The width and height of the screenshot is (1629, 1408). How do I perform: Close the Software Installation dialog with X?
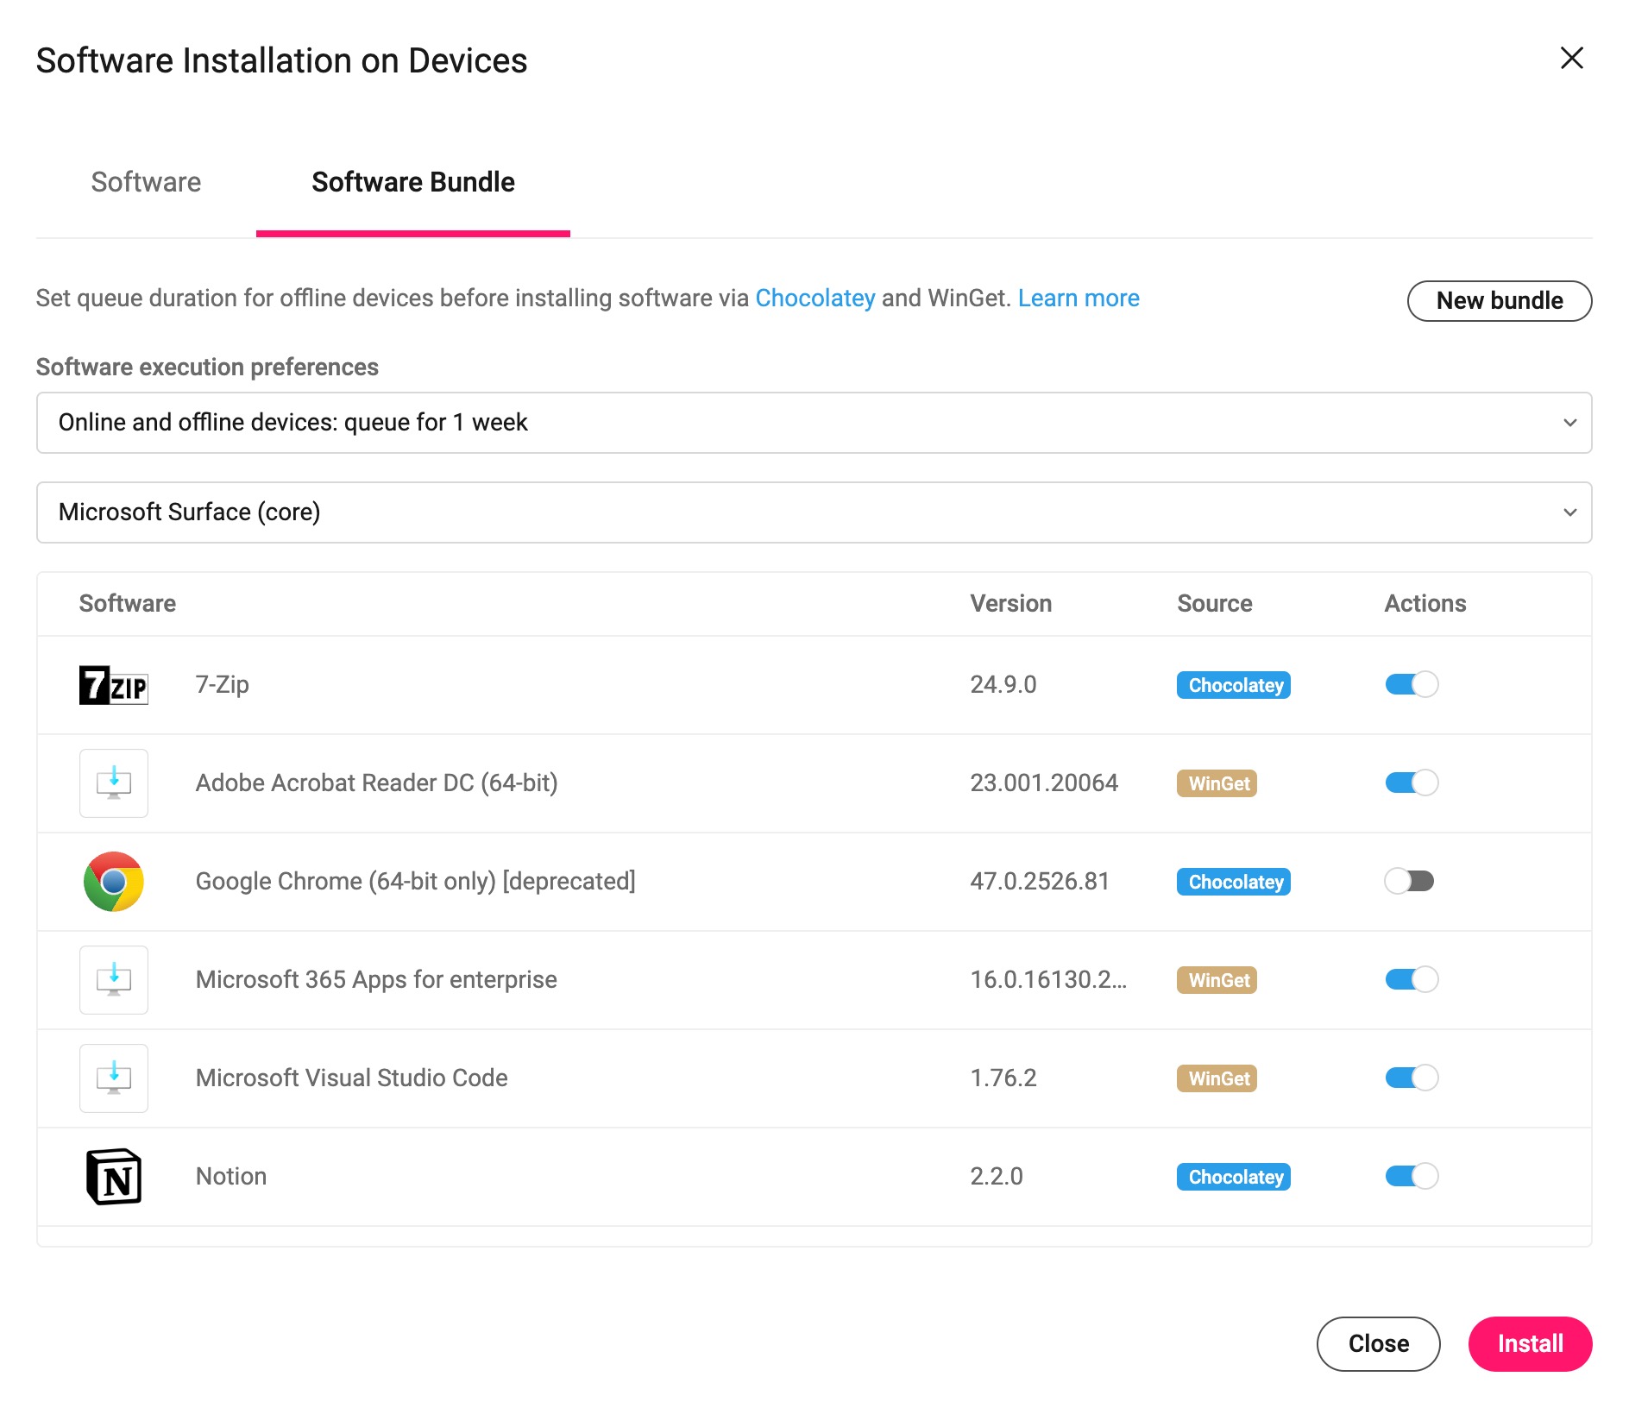(1572, 59)
